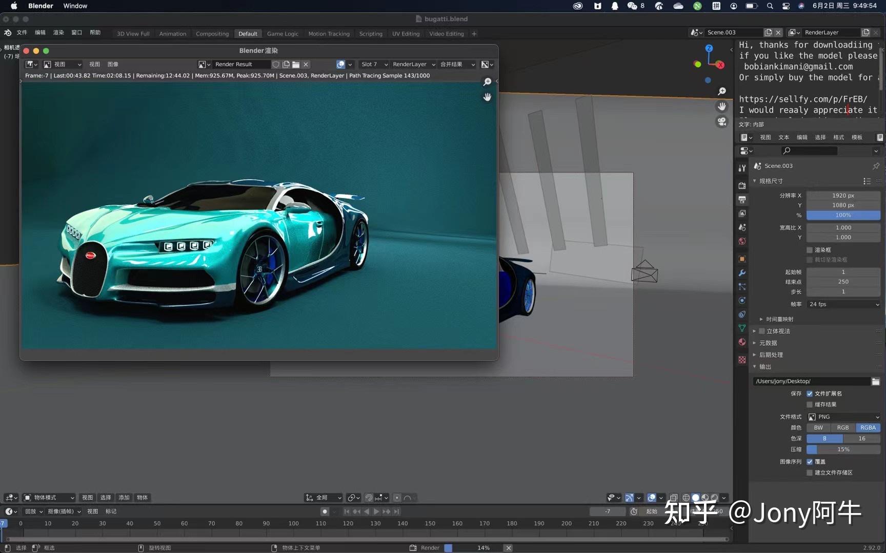Switch to the Animation workspace tab
This screenshot has width=886, height=553.
173,34
